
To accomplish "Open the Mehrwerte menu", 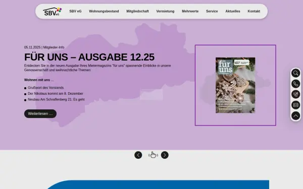I will click(190, 12).
